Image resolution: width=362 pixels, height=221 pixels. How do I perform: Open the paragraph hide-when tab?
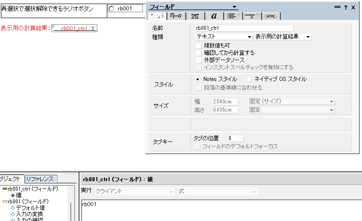[252, 16]
